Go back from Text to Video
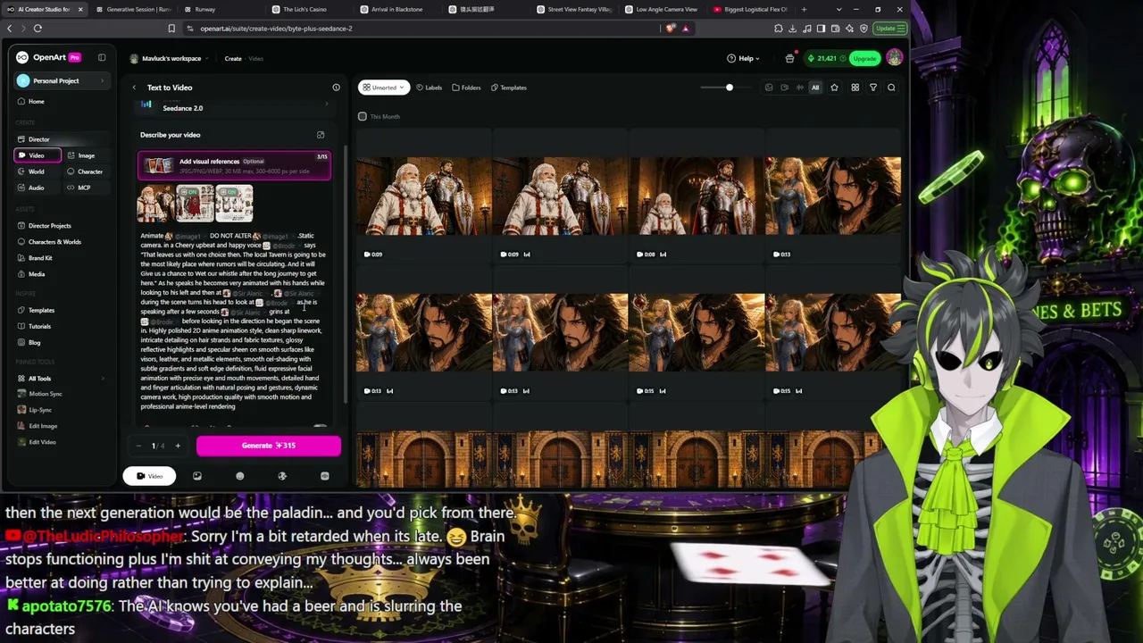Screen dimensions: 1143x643 [x=134, y=88]
